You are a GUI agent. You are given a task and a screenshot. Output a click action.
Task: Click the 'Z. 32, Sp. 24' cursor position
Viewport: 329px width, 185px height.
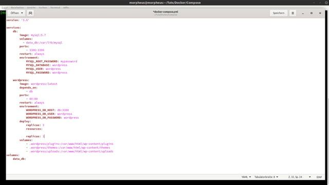[x=295, y=177]
